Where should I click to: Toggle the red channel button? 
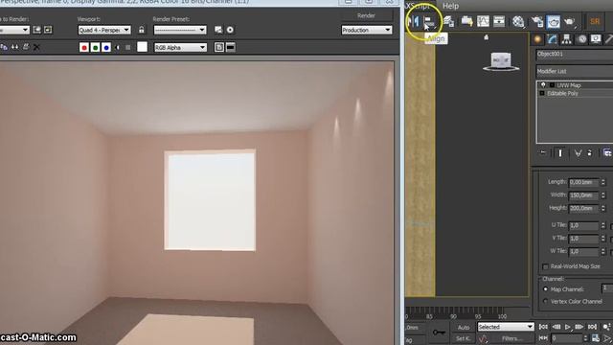point(84,47)
